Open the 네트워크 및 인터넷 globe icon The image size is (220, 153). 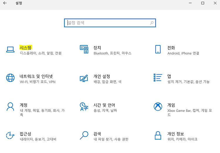point(10,78)
